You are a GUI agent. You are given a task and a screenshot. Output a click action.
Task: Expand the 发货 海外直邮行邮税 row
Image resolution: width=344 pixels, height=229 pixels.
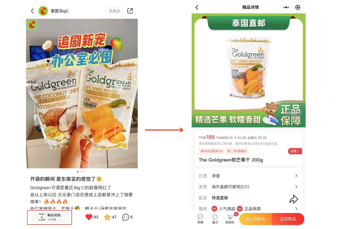point(248,187)
